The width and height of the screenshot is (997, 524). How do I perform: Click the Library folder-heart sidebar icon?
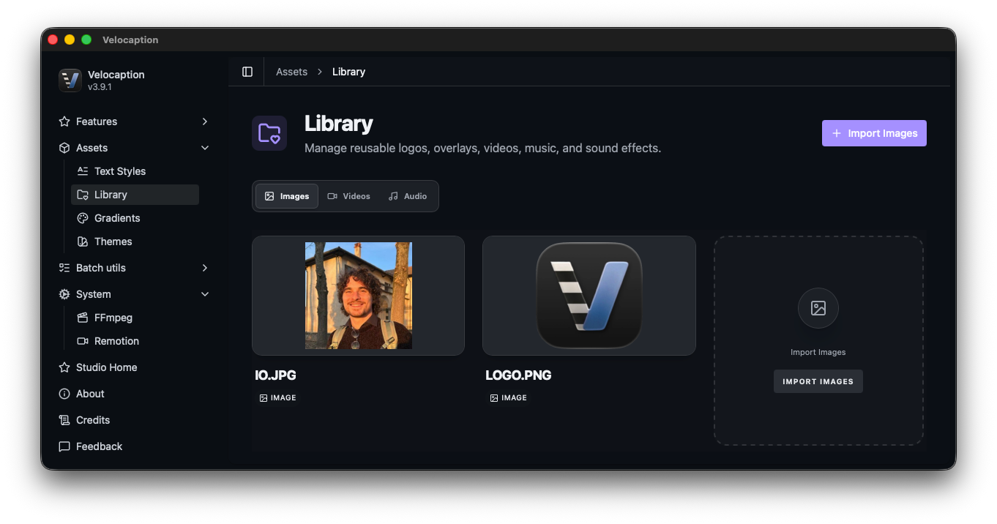click(83, 195)
